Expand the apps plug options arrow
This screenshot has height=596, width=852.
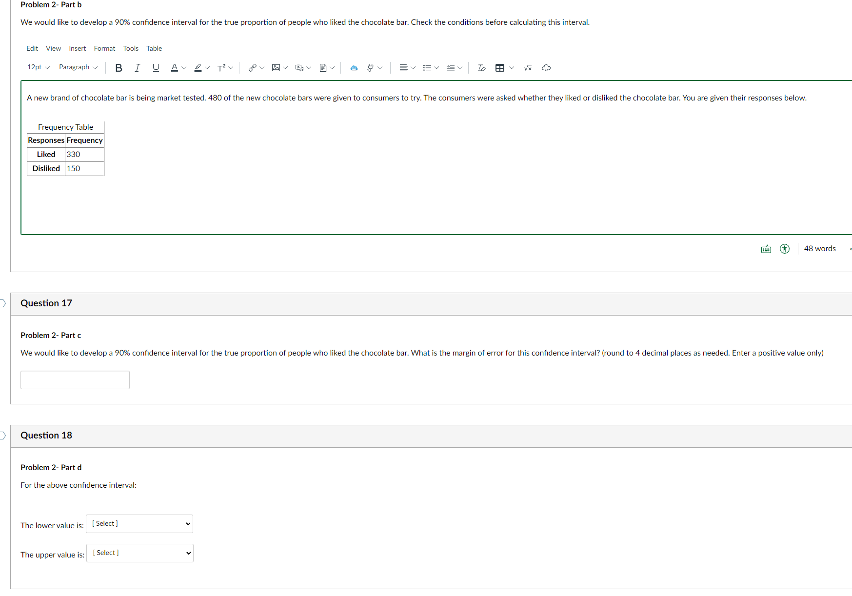[380, 68]
